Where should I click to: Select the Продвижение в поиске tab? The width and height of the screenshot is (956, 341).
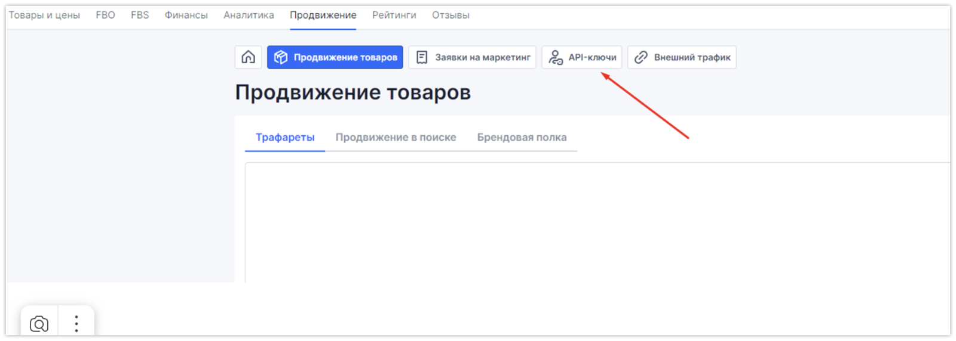click(396, 137)
